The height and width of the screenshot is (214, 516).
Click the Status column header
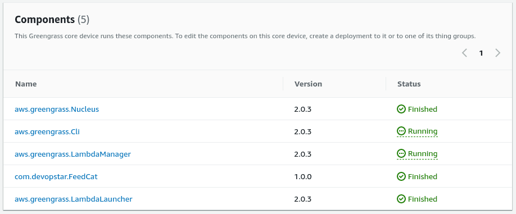pos(409,84)
